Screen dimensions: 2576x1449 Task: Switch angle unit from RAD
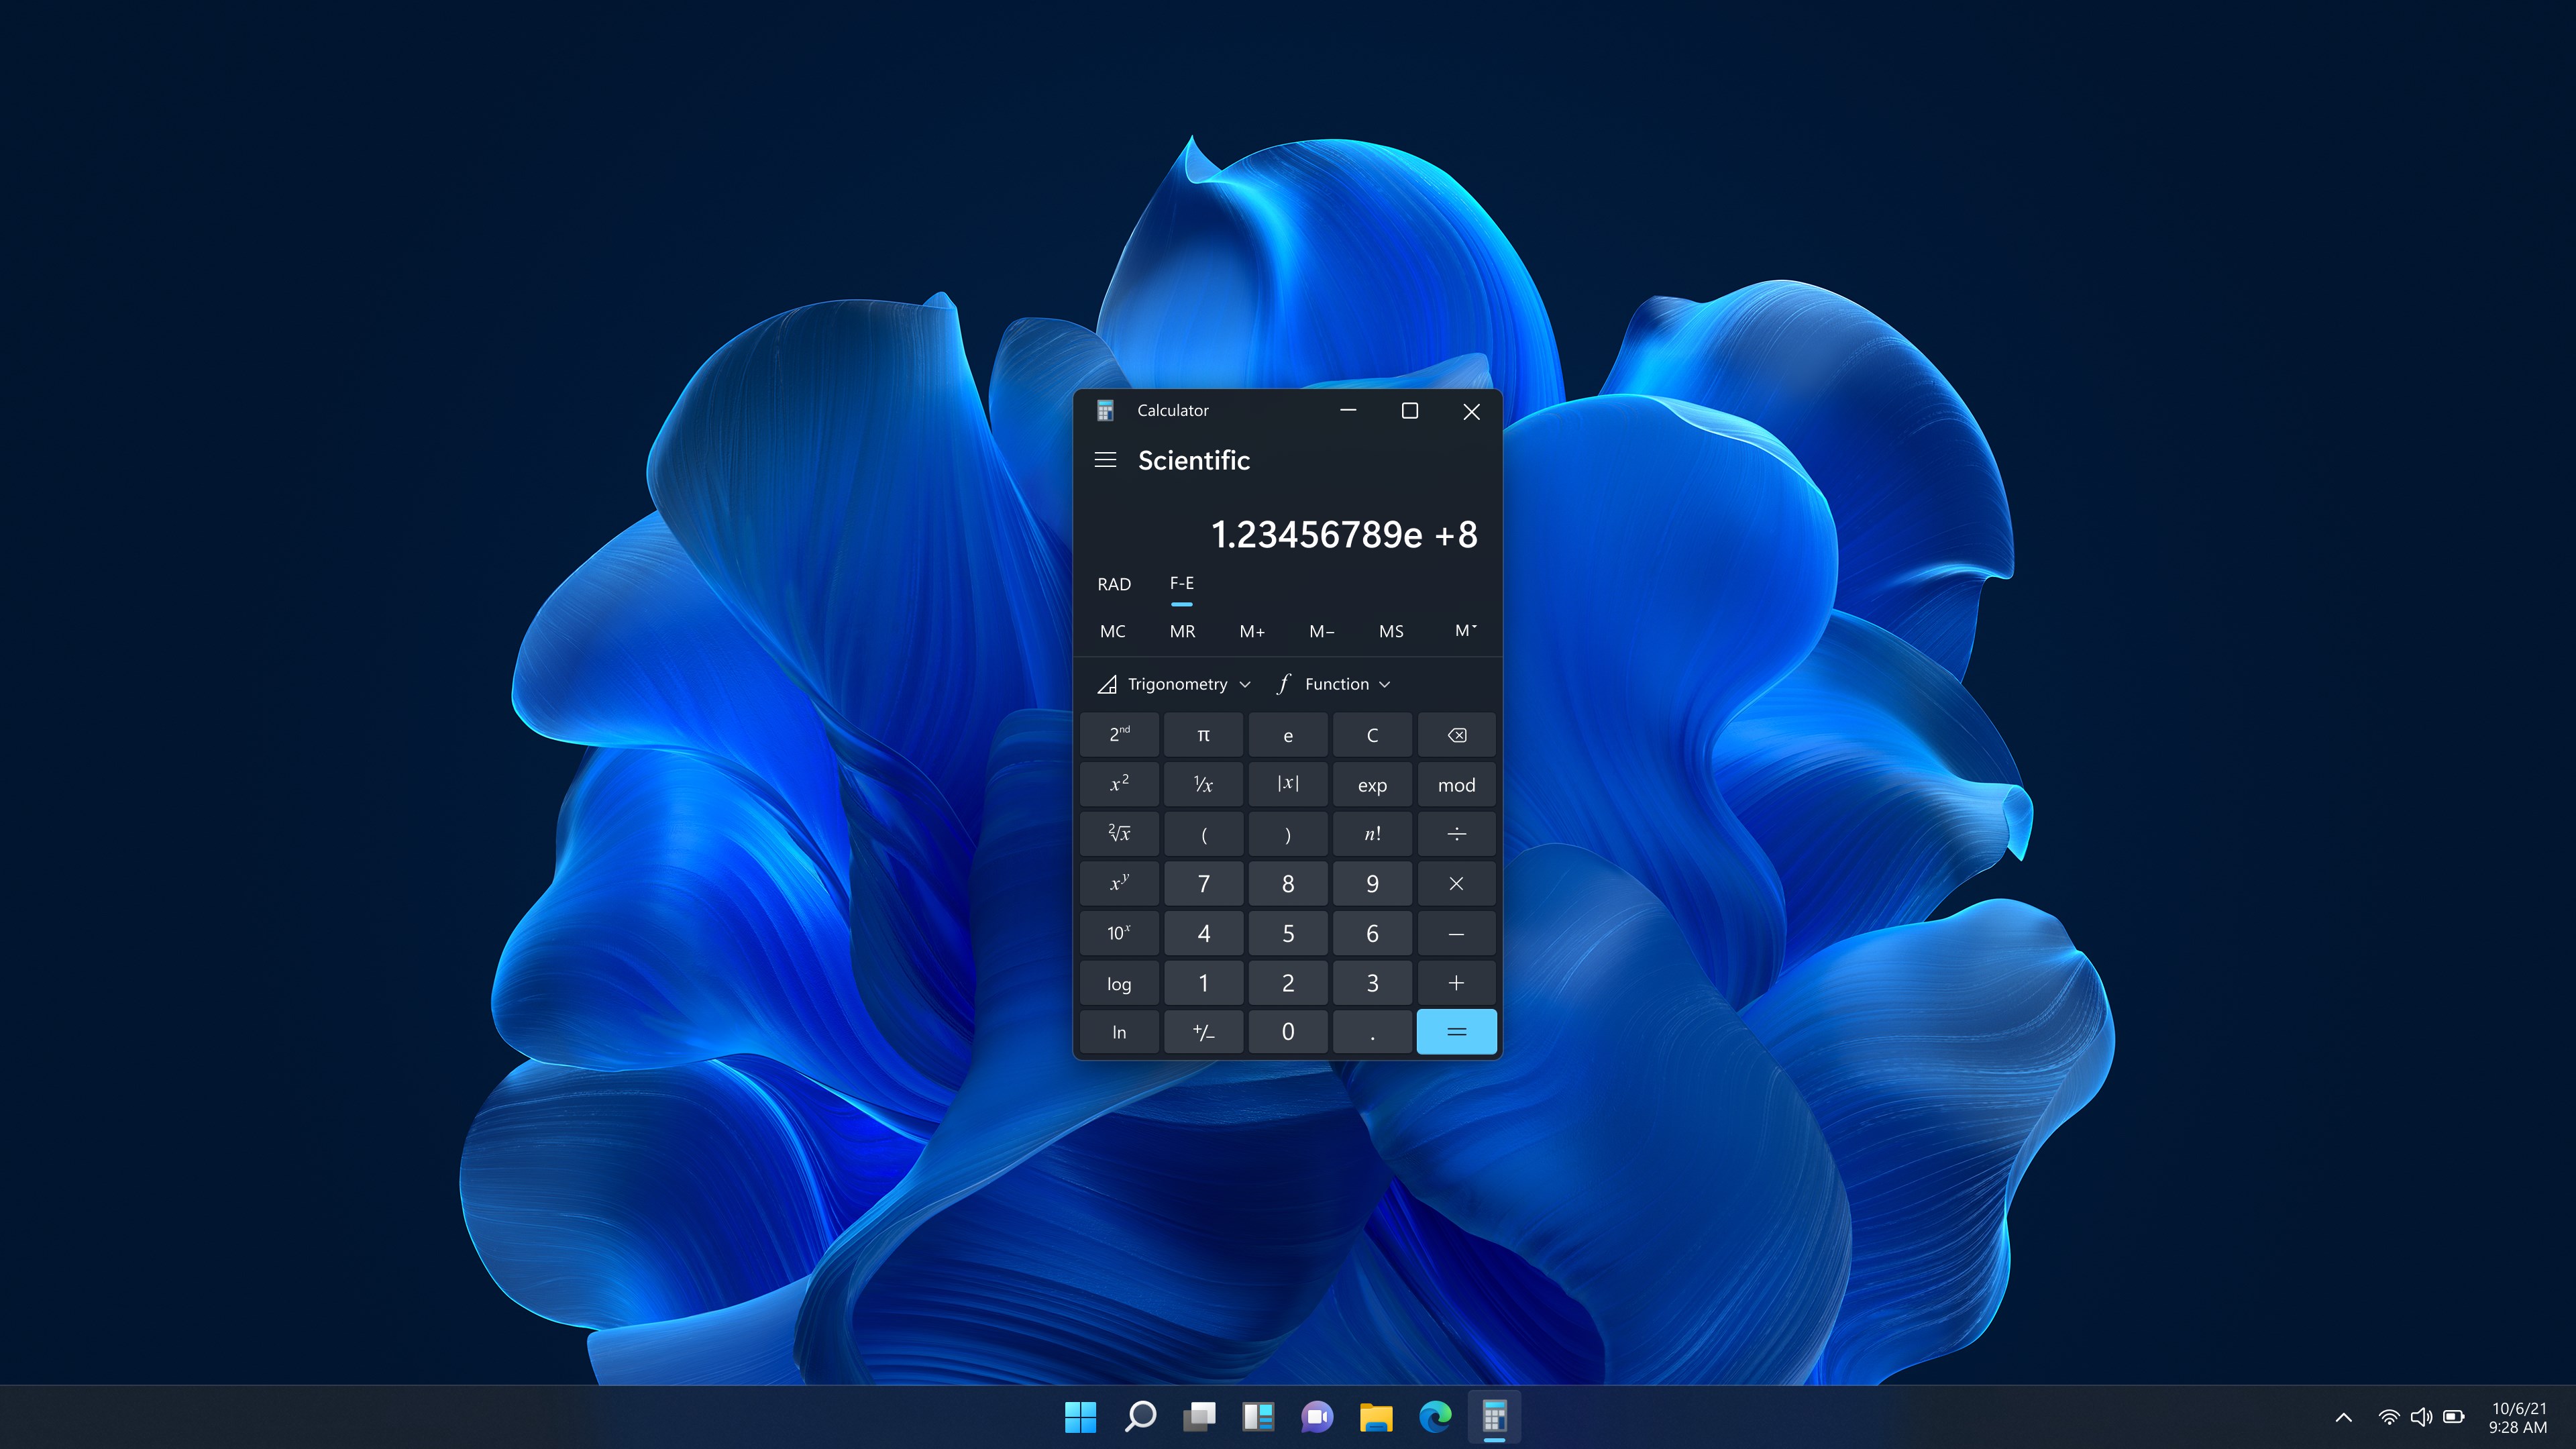1114,583
